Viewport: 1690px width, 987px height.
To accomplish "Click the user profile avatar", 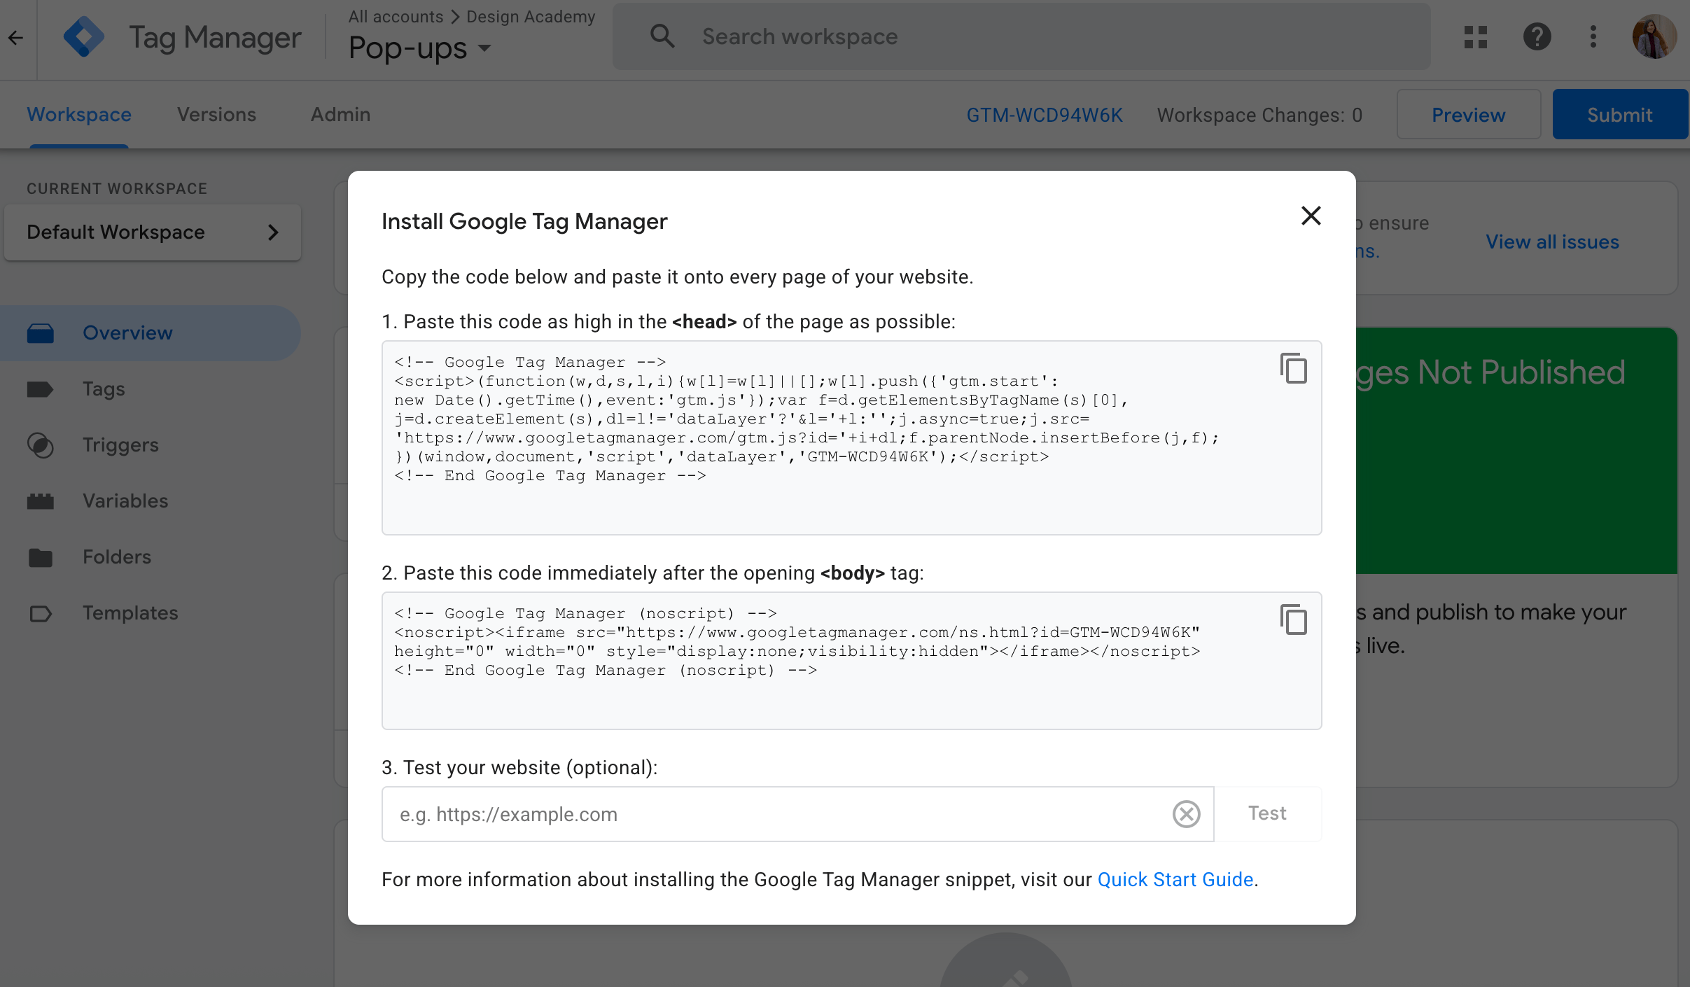I will coord(1654,36).
